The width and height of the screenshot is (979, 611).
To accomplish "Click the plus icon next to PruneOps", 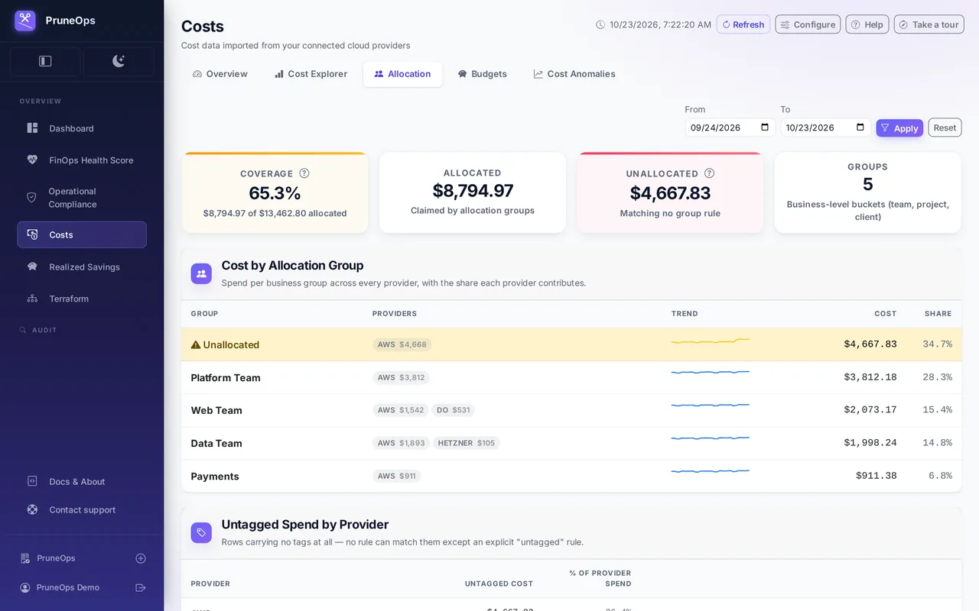I will pyautogui.click(x=141, y=558).
